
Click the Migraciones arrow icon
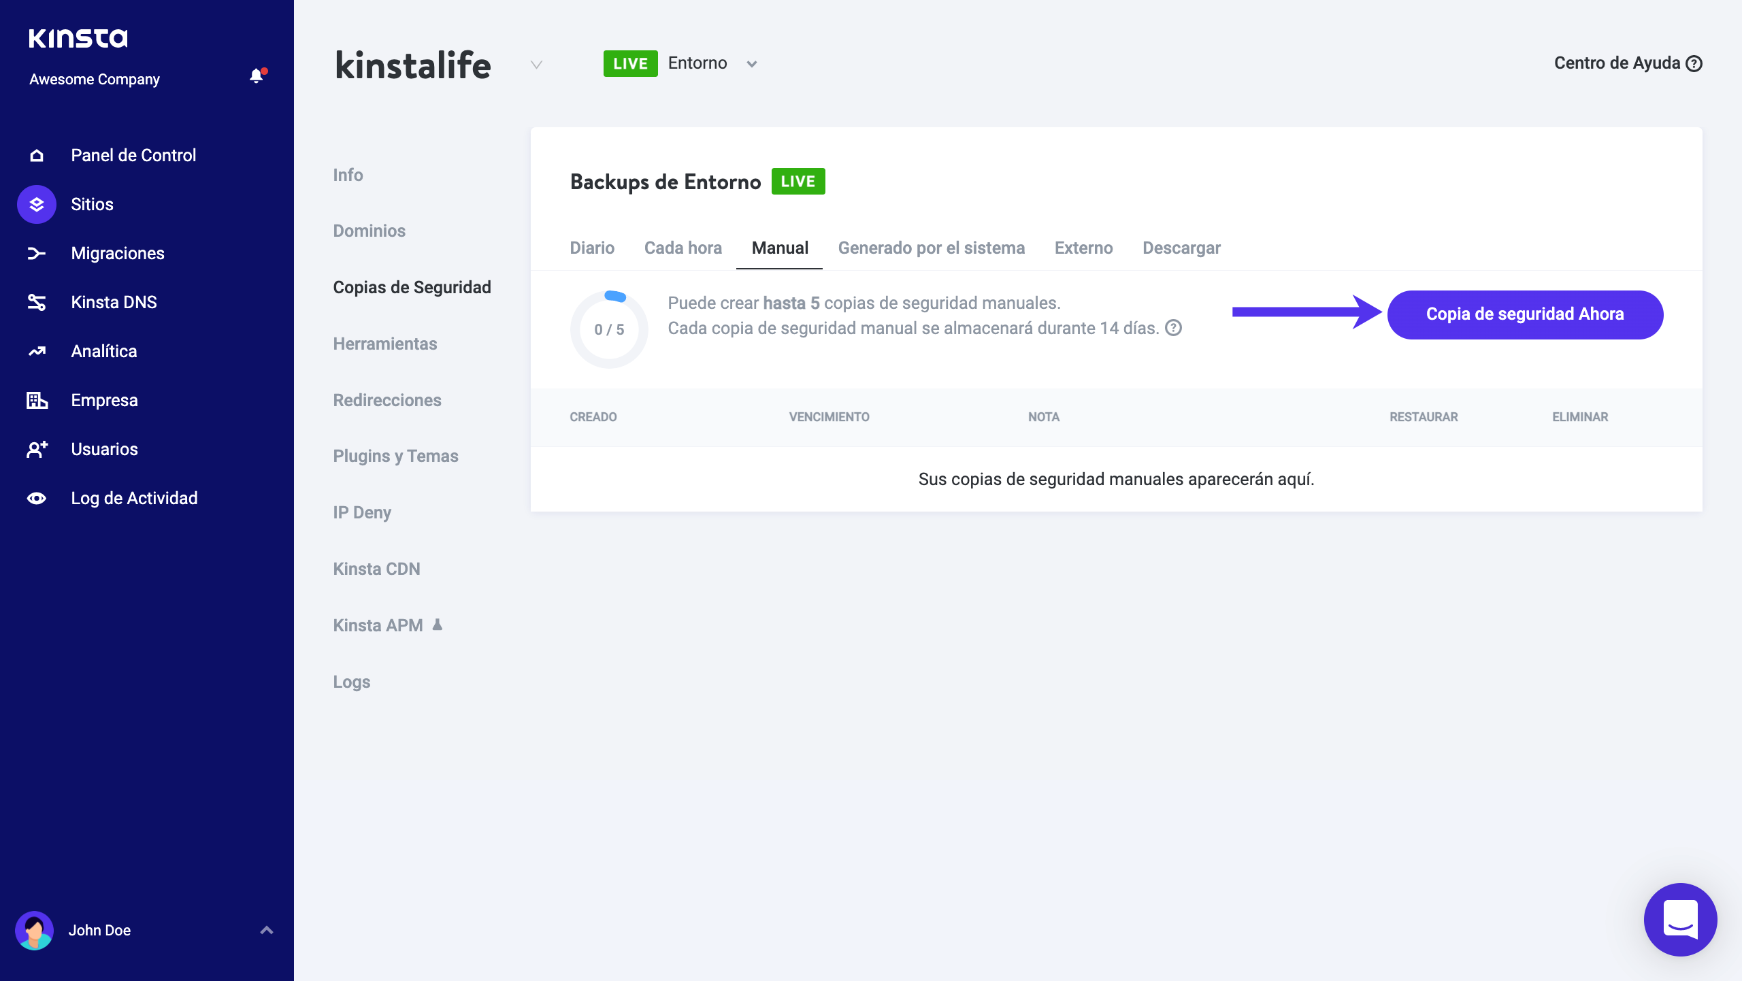pyautogui.click(x=37, y=254)
